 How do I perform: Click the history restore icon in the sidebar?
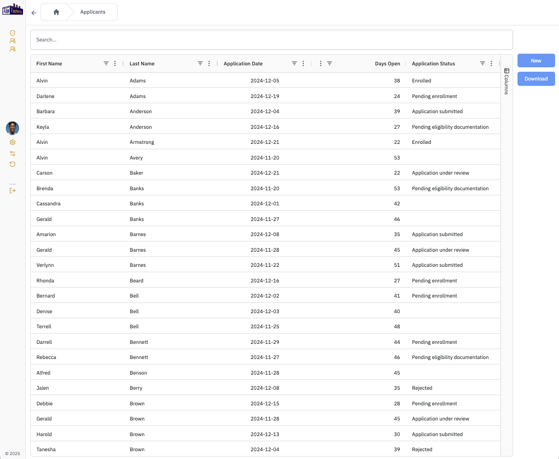pyautogui.click(x=12, y=164)
